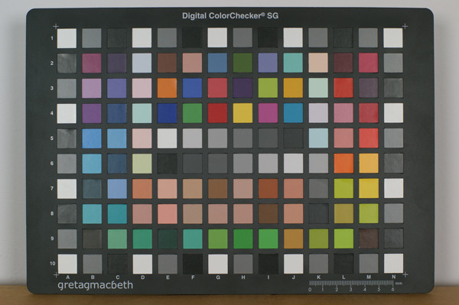
Task: Select the black patch at row 10, column I
Action: [x=269, y=264]
